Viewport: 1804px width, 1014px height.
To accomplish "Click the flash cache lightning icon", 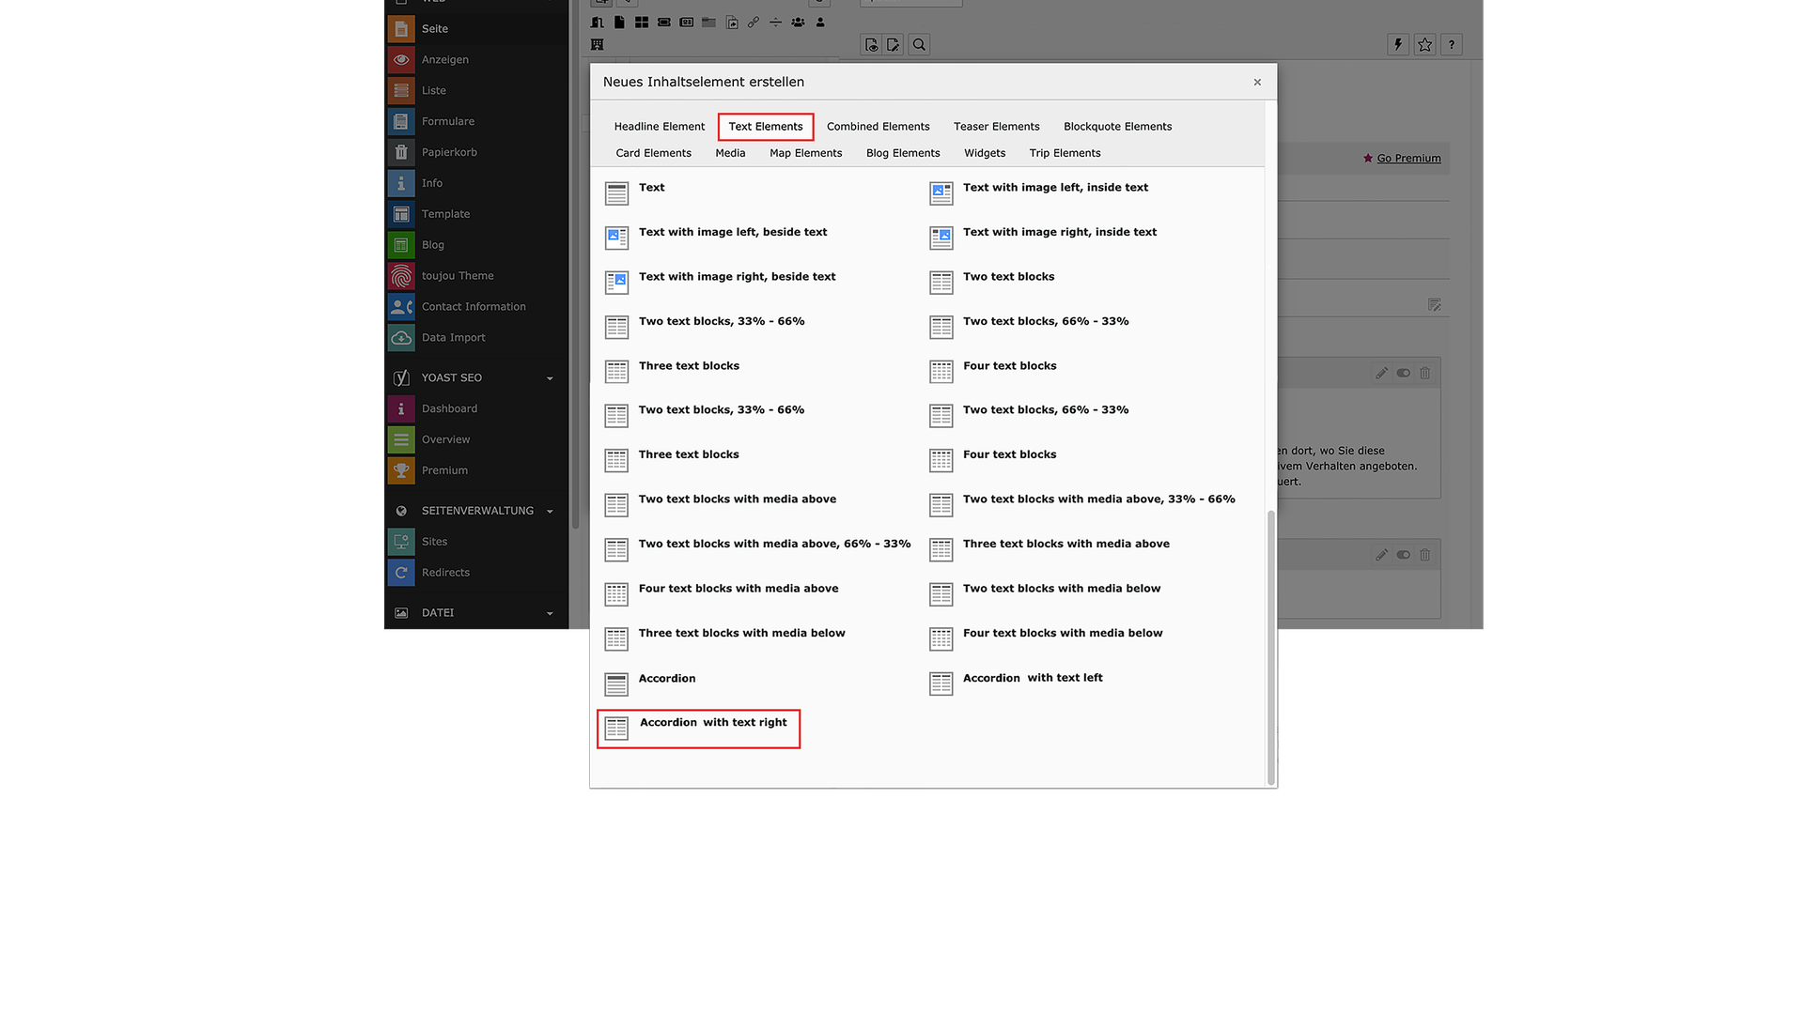I will pos(1398,44).
